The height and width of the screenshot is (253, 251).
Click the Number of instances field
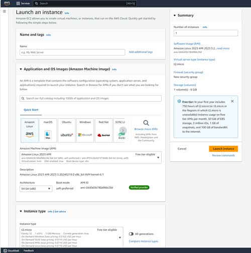tap(206, 33)
